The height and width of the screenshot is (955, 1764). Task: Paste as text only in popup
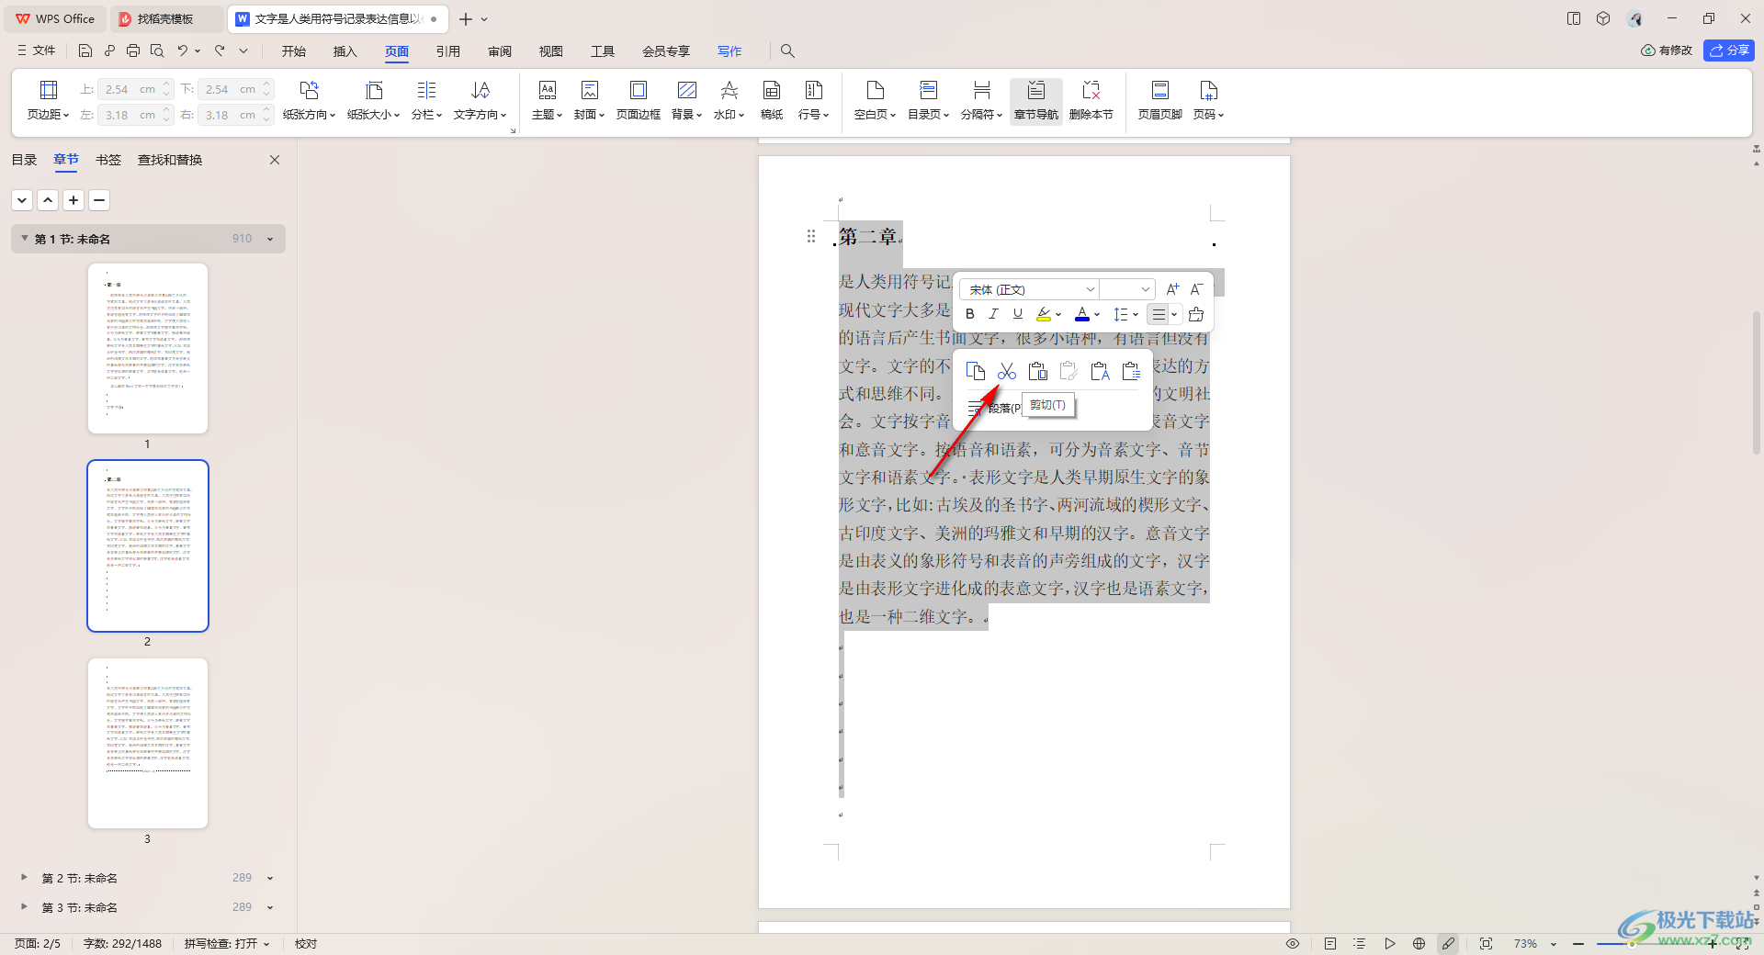(1100, 371)
